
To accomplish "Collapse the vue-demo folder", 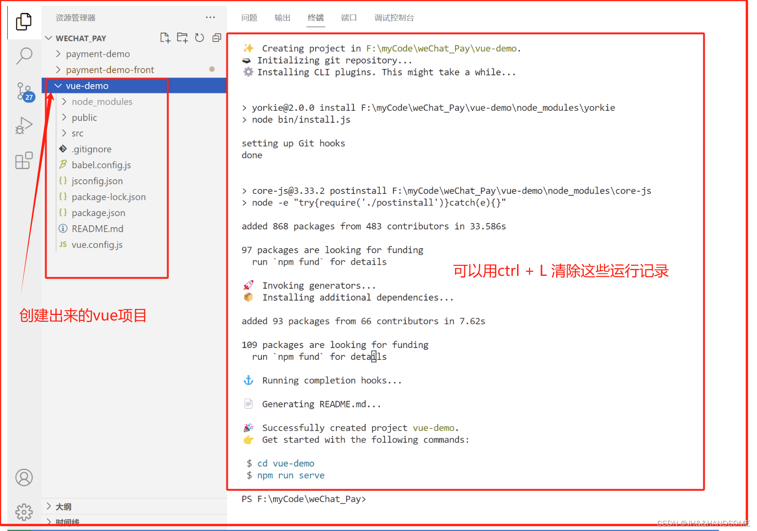I will point(58,86).
